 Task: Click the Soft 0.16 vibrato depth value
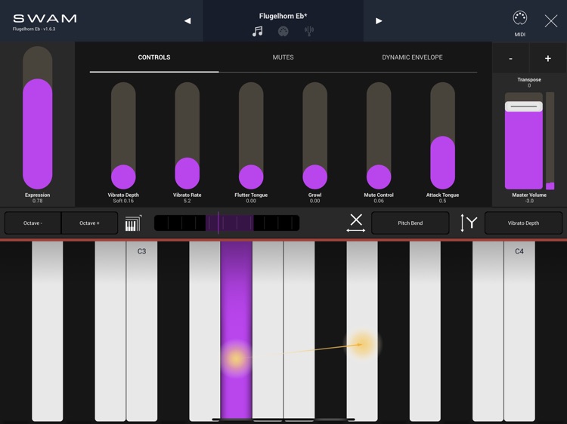123,201
